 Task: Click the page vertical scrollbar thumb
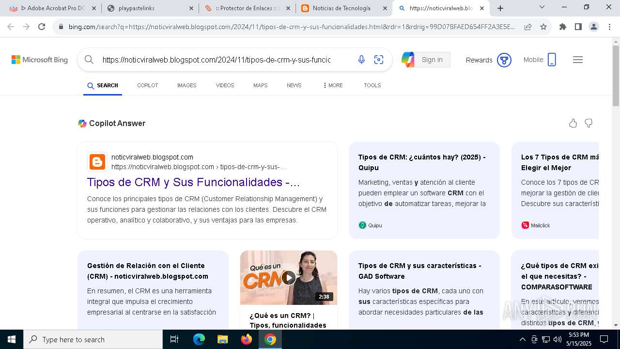tap(616, 76)
